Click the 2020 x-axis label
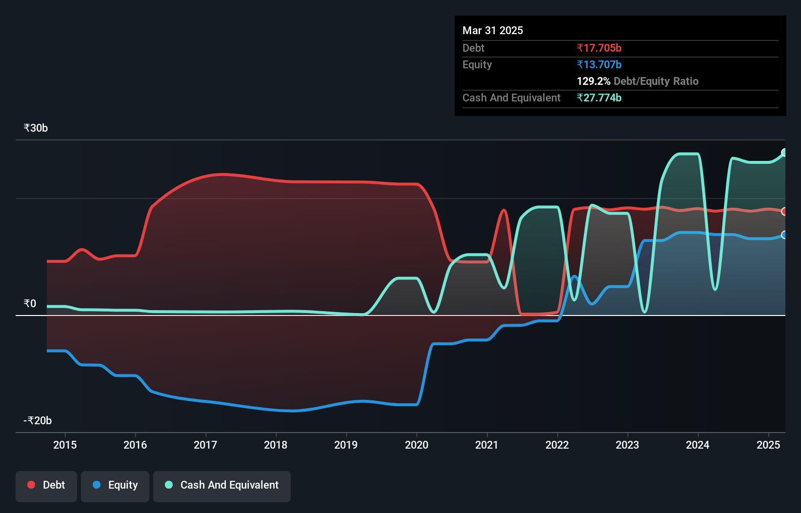Image resolution: width=801 pixels, height=513 pixels. tap(417, 445)
